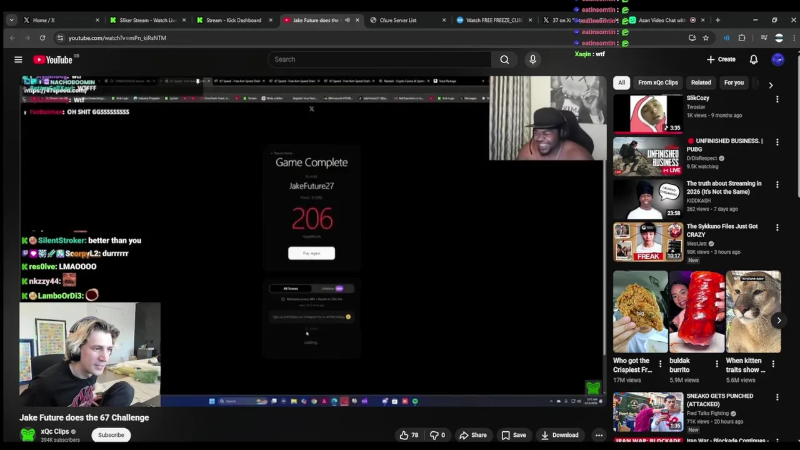Click the Create button
Screen dimensions: 800x450
(x=721, y=59)
